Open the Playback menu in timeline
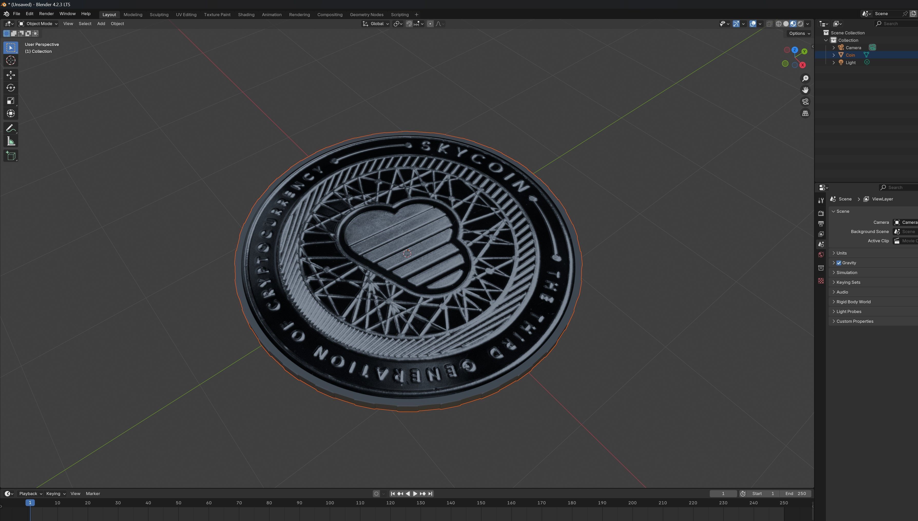Screen dimensions: 918x521 [31, 494]
